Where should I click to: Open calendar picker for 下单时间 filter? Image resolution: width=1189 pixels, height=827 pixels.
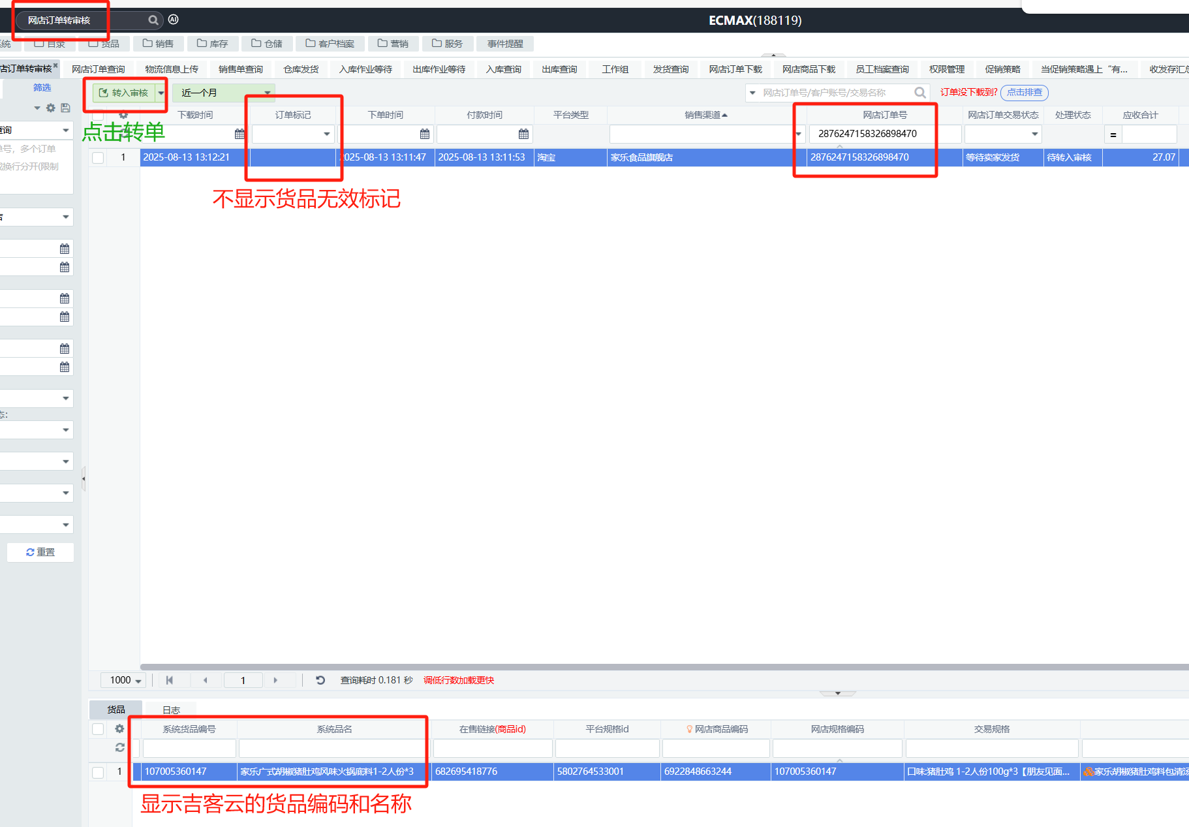425,134
